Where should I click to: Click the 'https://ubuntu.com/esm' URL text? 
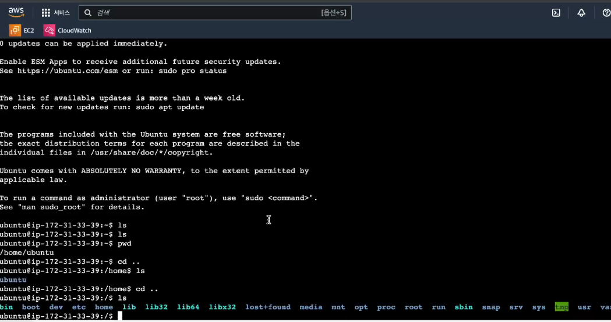(x=68, y=71)
